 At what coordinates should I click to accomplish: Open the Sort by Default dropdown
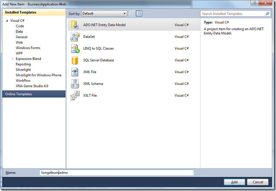coord(104,13)
